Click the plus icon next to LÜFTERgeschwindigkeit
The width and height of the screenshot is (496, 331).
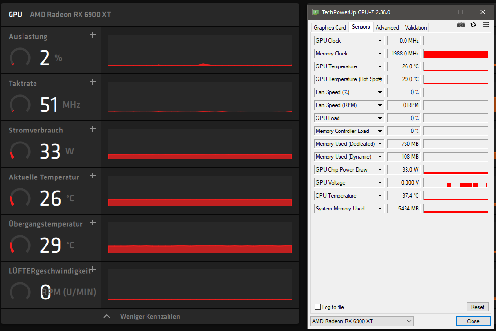coord(93,269)
